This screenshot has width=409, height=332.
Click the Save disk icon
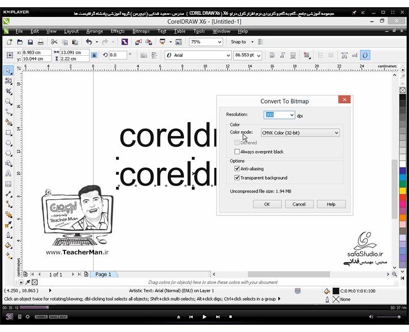pyautogui.click(x=30, y=42)
